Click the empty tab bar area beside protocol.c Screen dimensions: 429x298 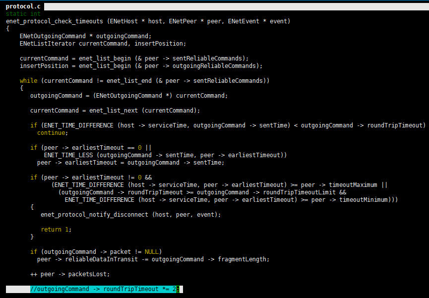pos(237,7)
